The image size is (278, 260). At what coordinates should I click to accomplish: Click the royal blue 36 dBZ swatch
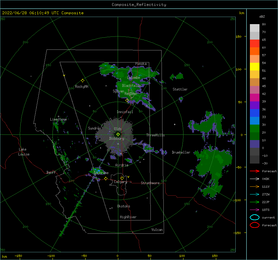255,113
